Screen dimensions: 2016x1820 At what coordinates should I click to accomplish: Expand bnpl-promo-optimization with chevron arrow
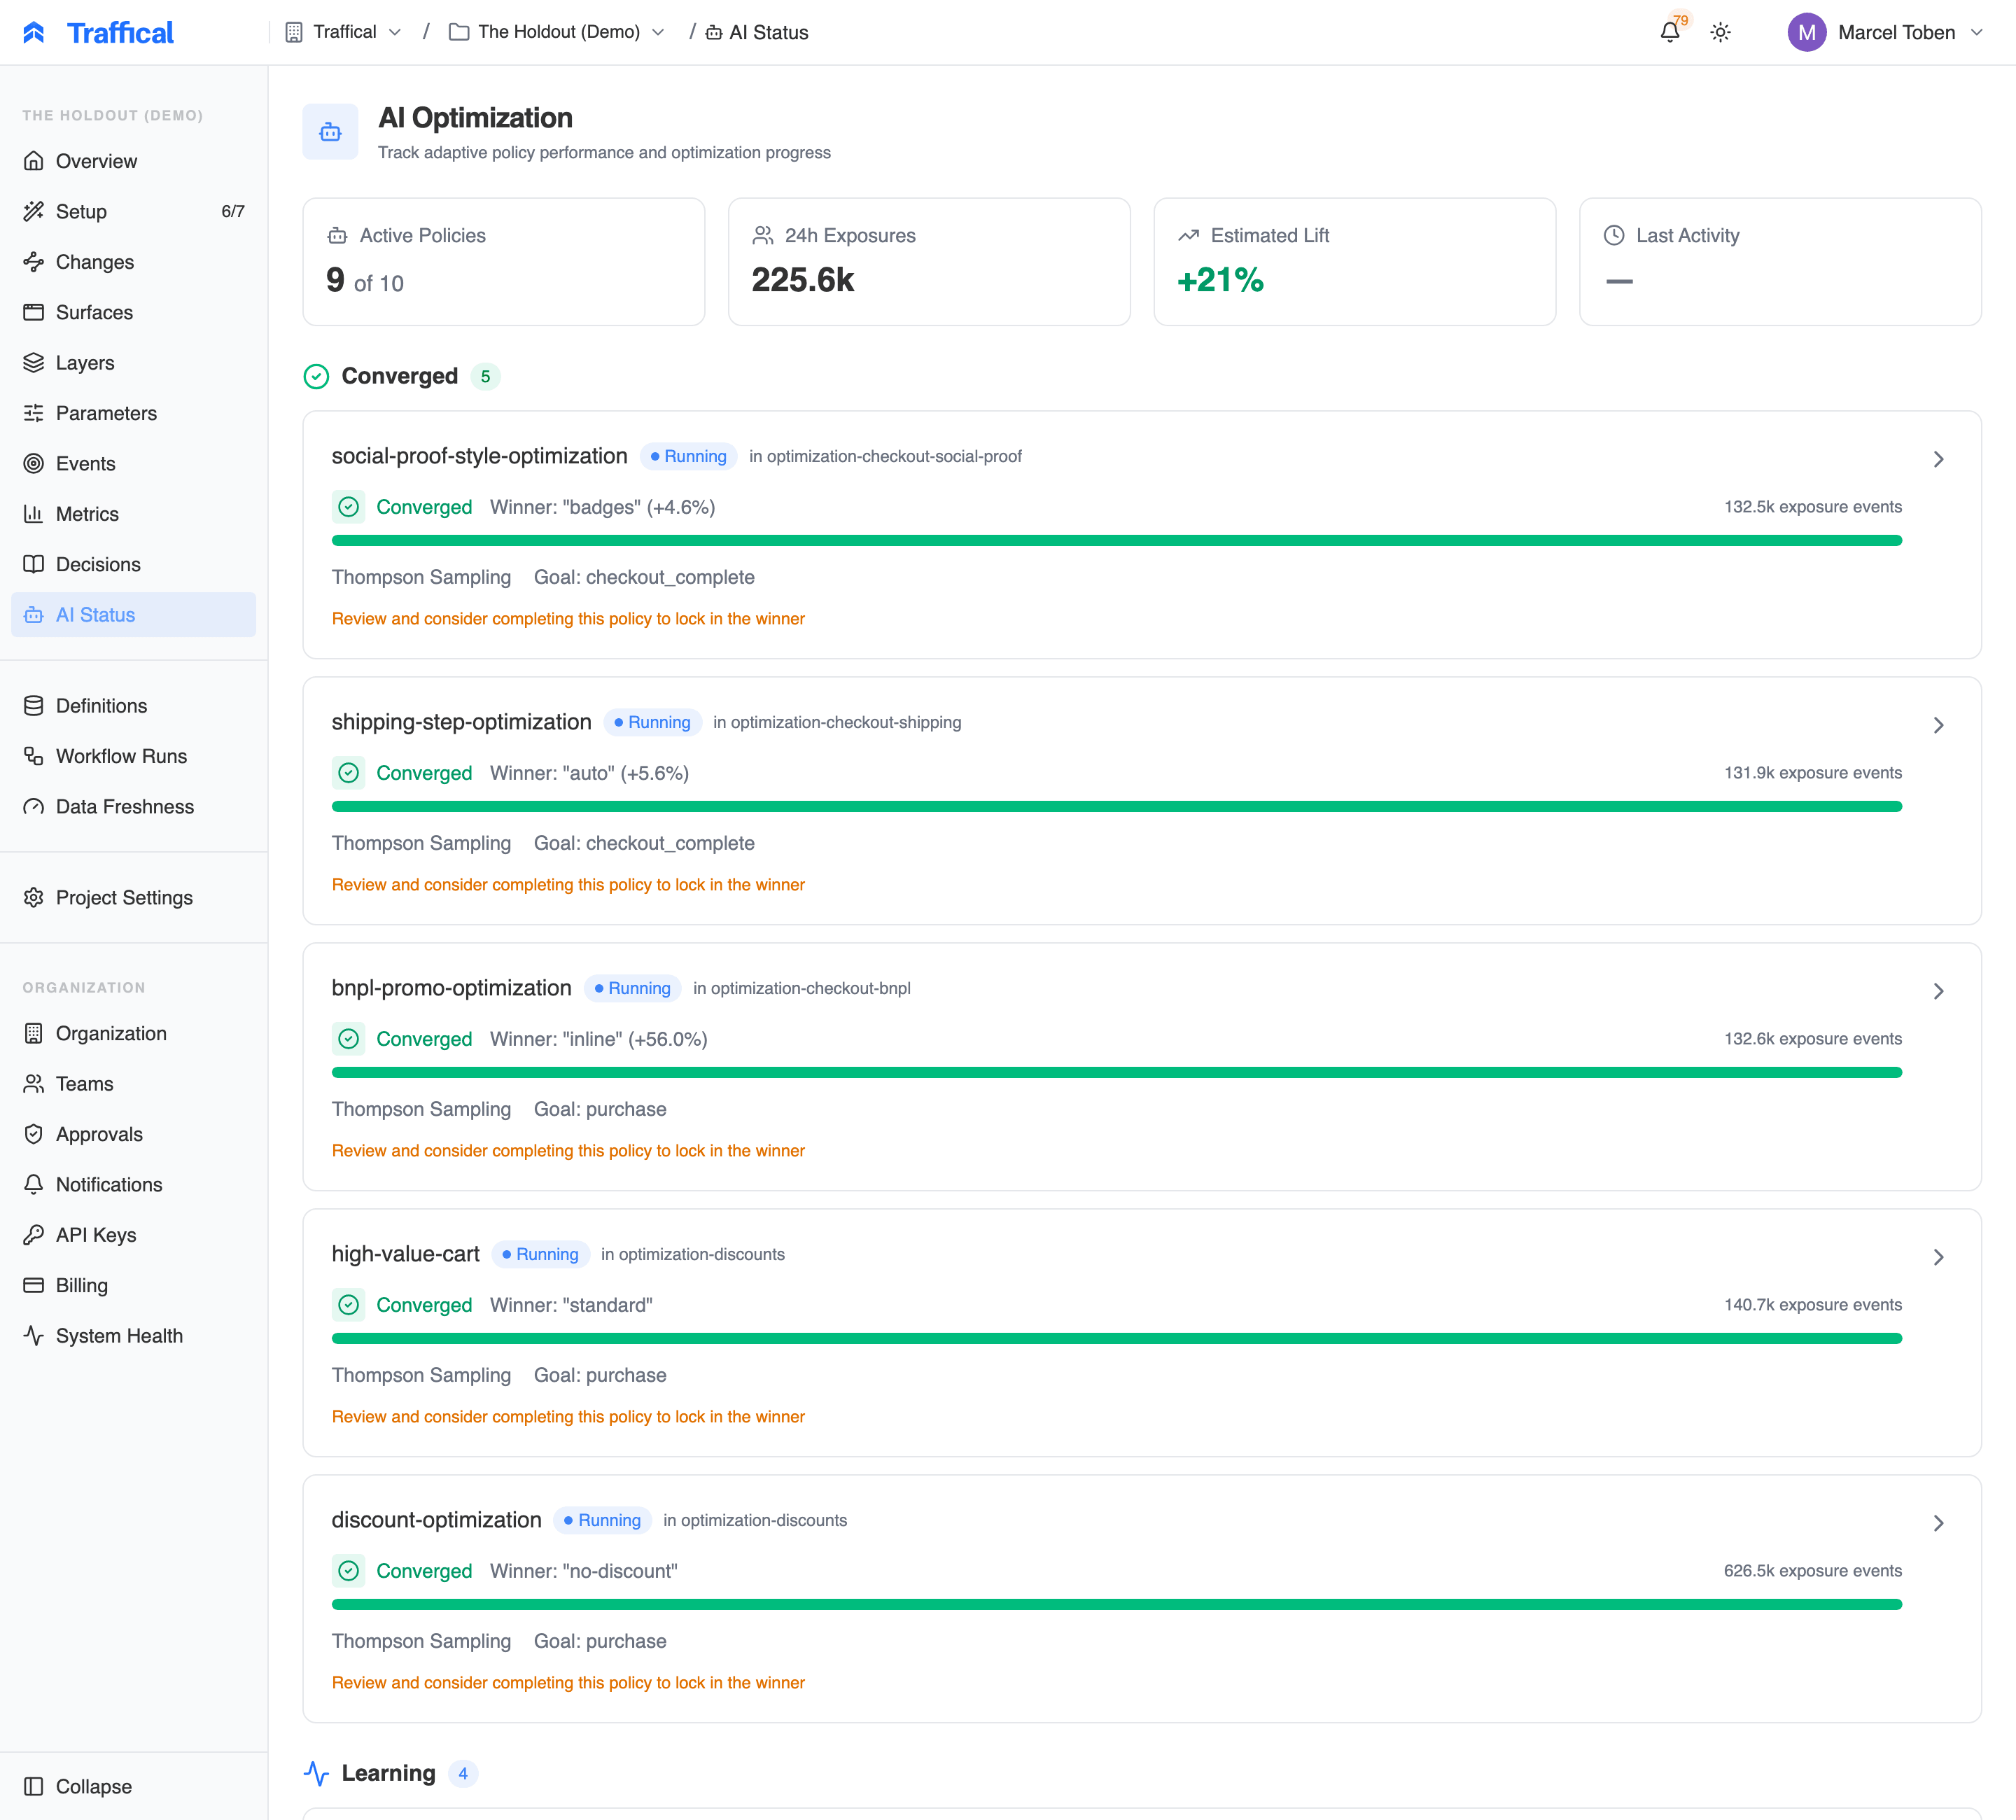point(1938,991)
